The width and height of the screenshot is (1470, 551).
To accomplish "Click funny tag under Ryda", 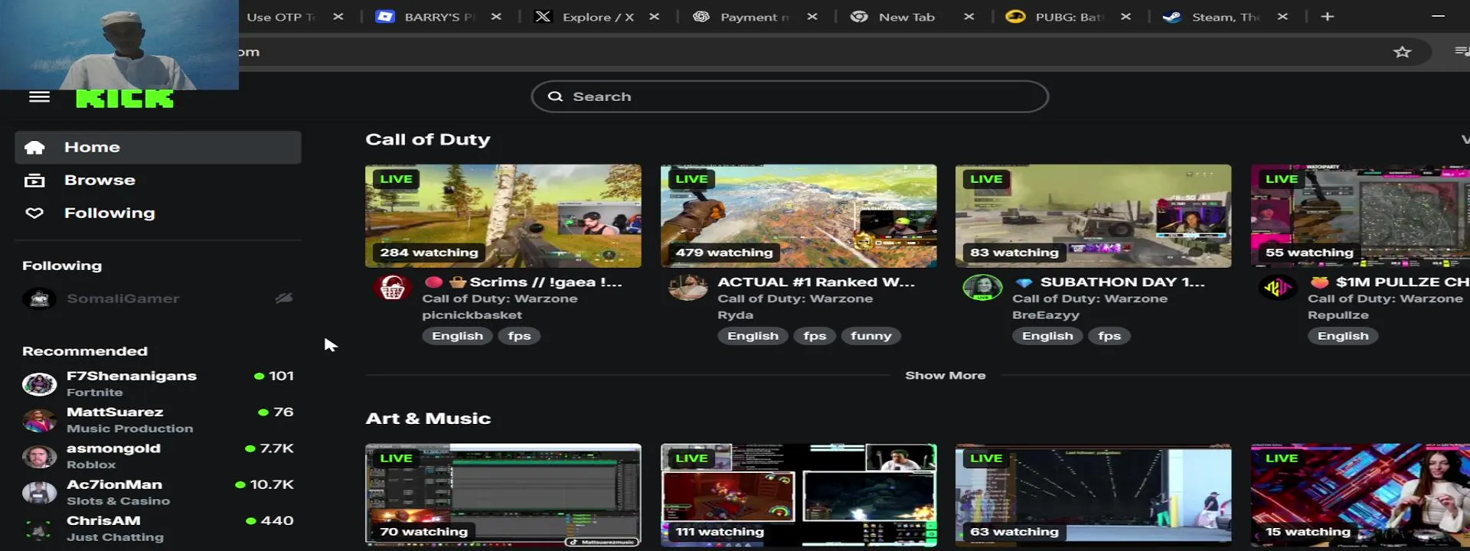I will 871,336.
